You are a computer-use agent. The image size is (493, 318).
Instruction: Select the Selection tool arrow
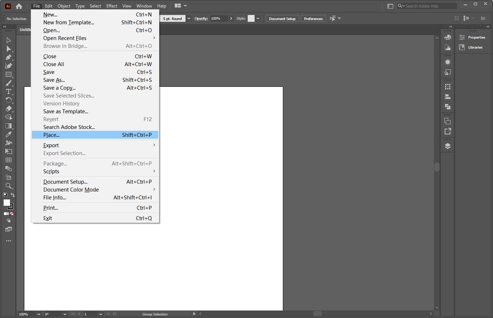(9, 40)
